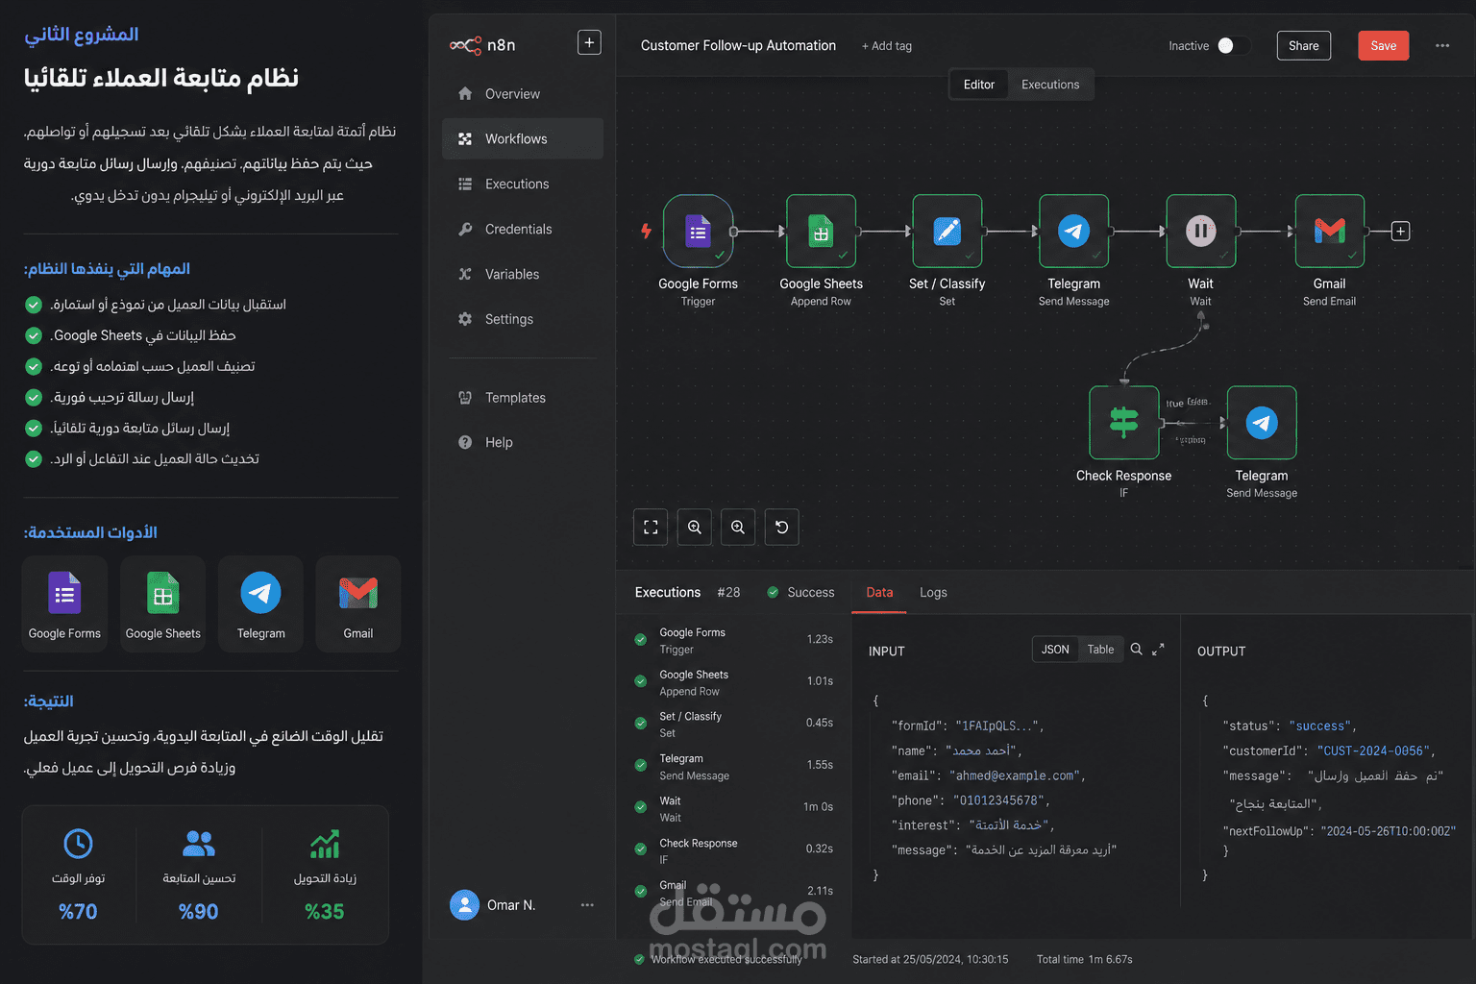This screenshot has width=1476, height=984.
Task: Select the Check Response IF node
Action: click(1123, 423)
